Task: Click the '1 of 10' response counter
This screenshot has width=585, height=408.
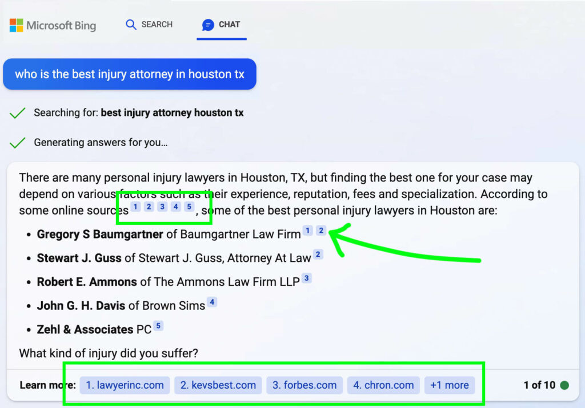Action: coord(540,385)
